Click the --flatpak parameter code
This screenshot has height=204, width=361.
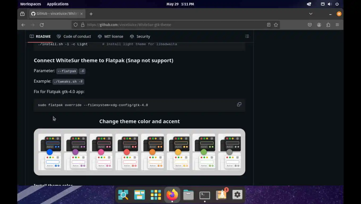pyautogui.click(x=67, y=71)
